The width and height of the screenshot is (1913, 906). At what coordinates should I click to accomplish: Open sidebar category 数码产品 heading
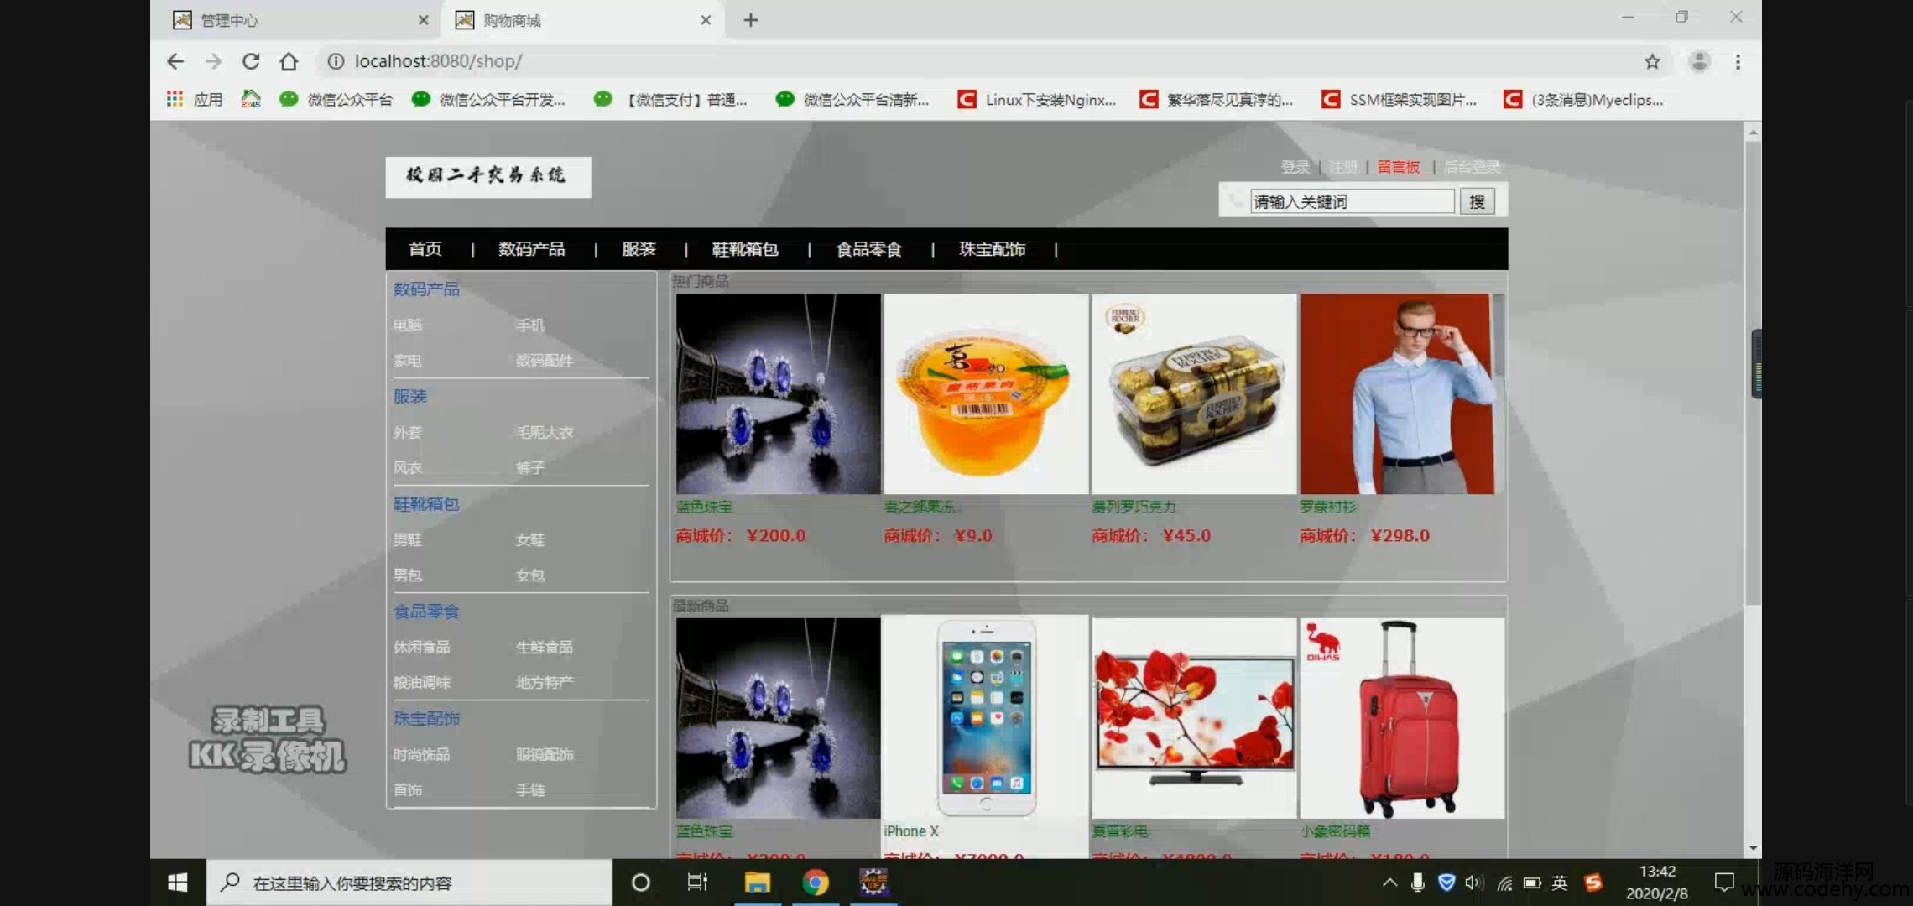[x=426, y=289]
